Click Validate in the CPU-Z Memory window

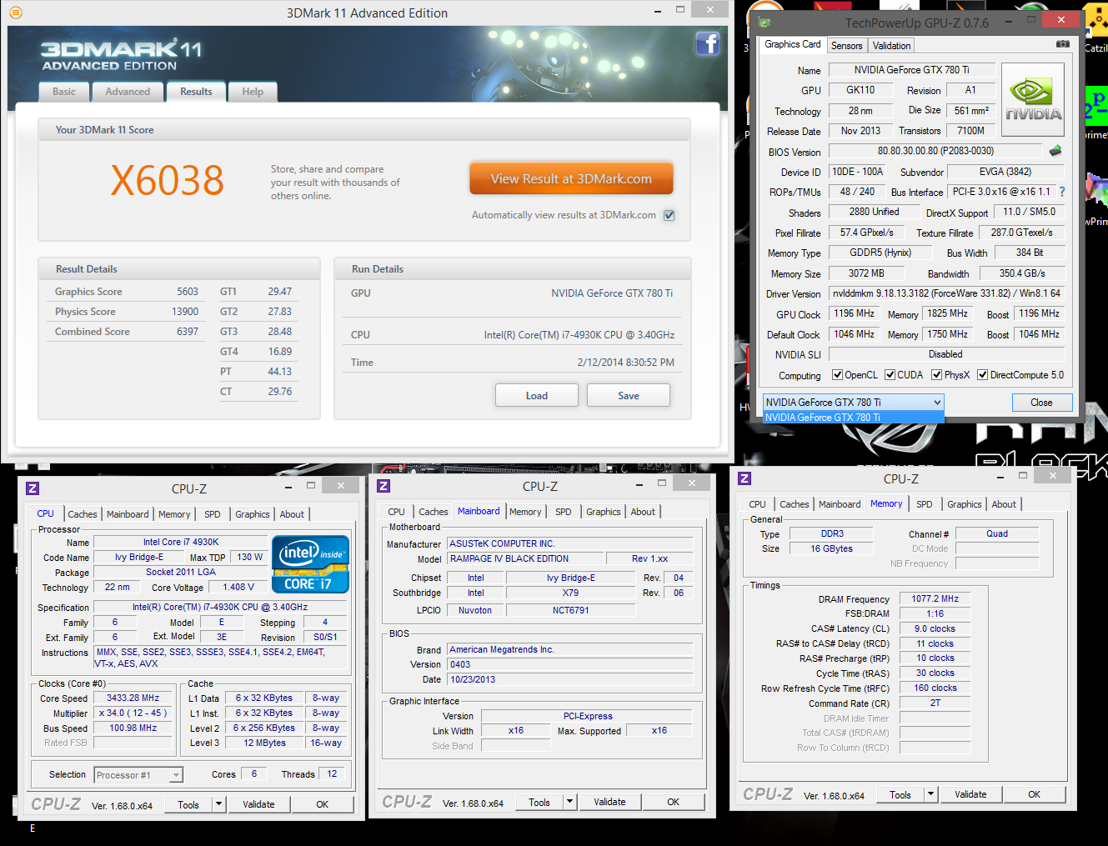(970, 794)
